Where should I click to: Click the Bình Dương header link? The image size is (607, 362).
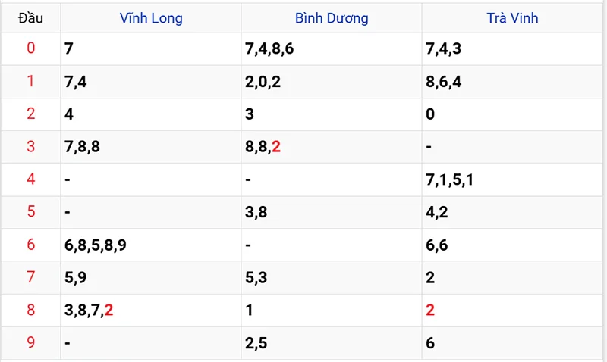coord(332,17)
